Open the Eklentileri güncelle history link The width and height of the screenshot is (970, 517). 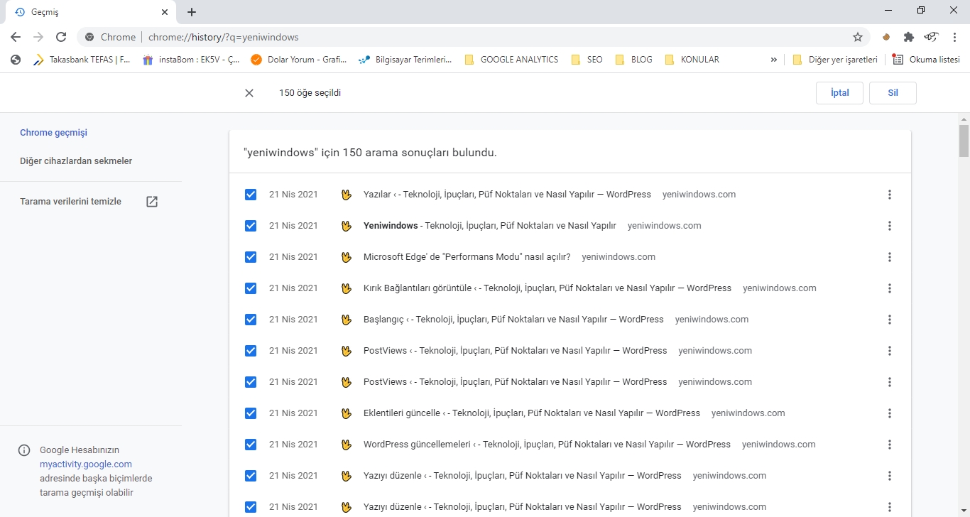pyautogui.click(x=531, y=413)
